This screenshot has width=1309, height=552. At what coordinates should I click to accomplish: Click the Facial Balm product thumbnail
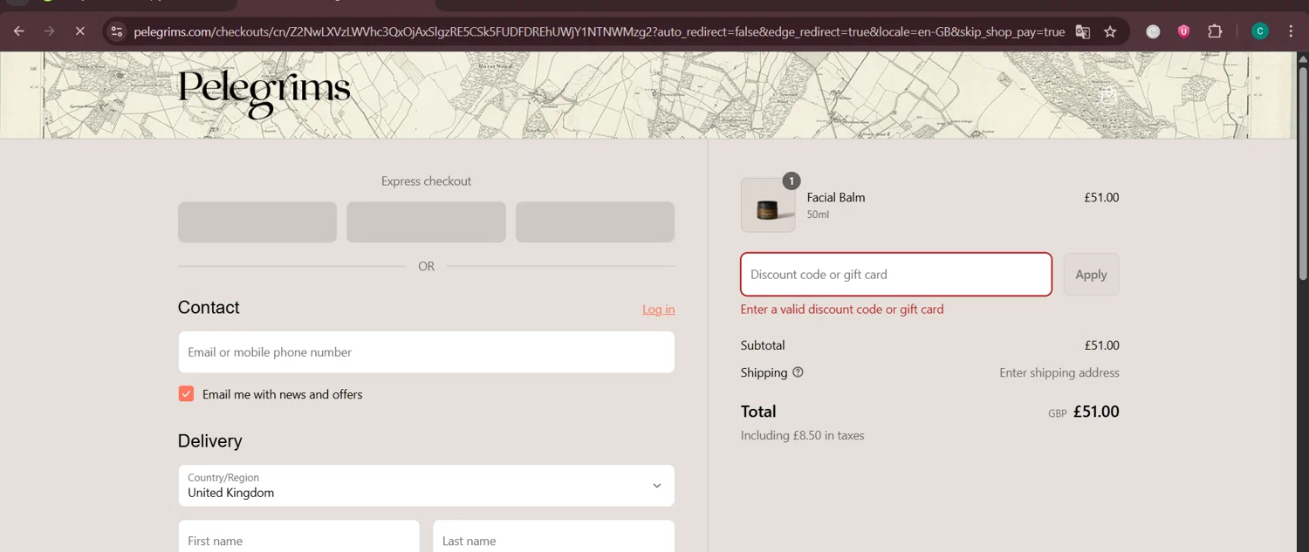(x=768, y=206)
